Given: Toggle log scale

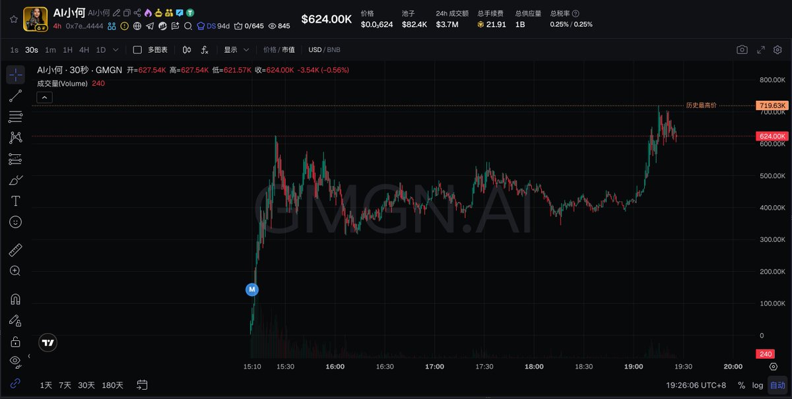Looking at the screenshot, I should click(757, 385).
